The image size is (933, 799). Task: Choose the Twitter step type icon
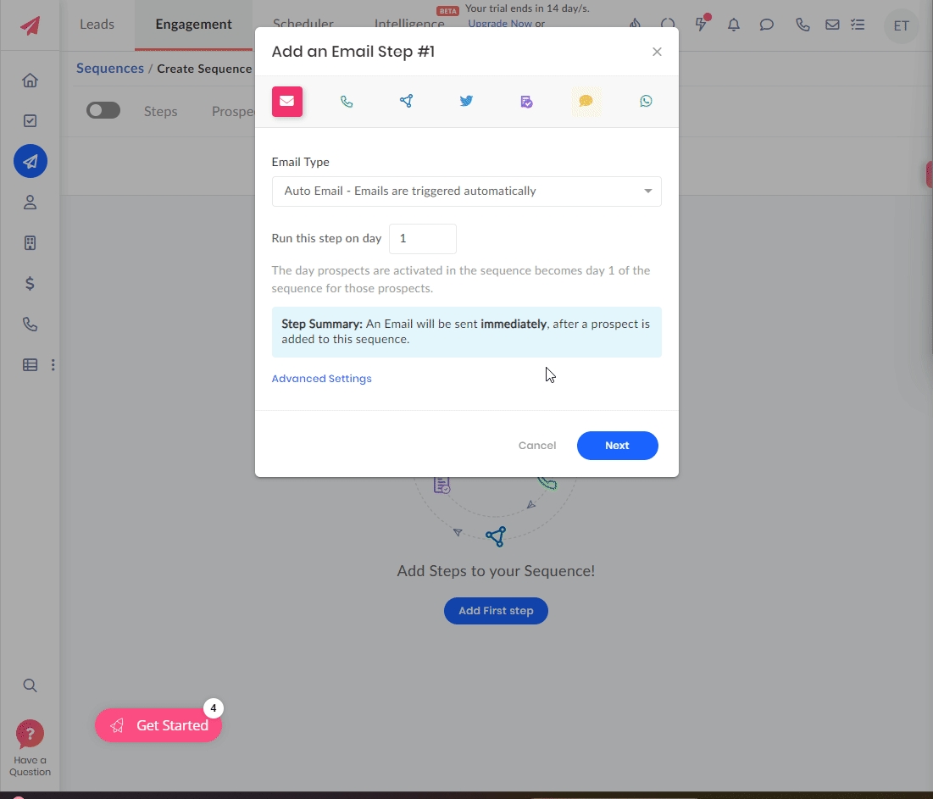click(x=466, y=102)
